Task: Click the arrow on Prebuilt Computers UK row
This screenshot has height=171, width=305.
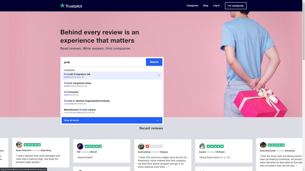Action: [x=159, y=75]
